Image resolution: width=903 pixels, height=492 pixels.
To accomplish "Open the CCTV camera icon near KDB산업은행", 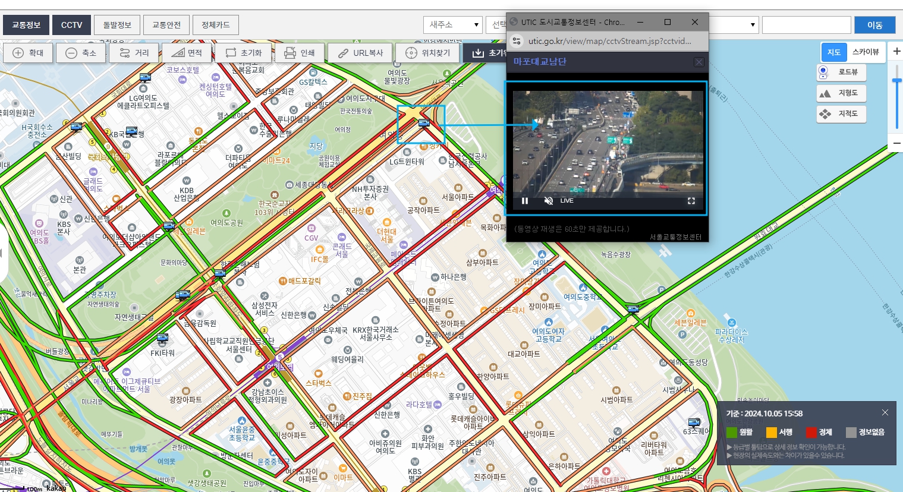I will (169, 226).
